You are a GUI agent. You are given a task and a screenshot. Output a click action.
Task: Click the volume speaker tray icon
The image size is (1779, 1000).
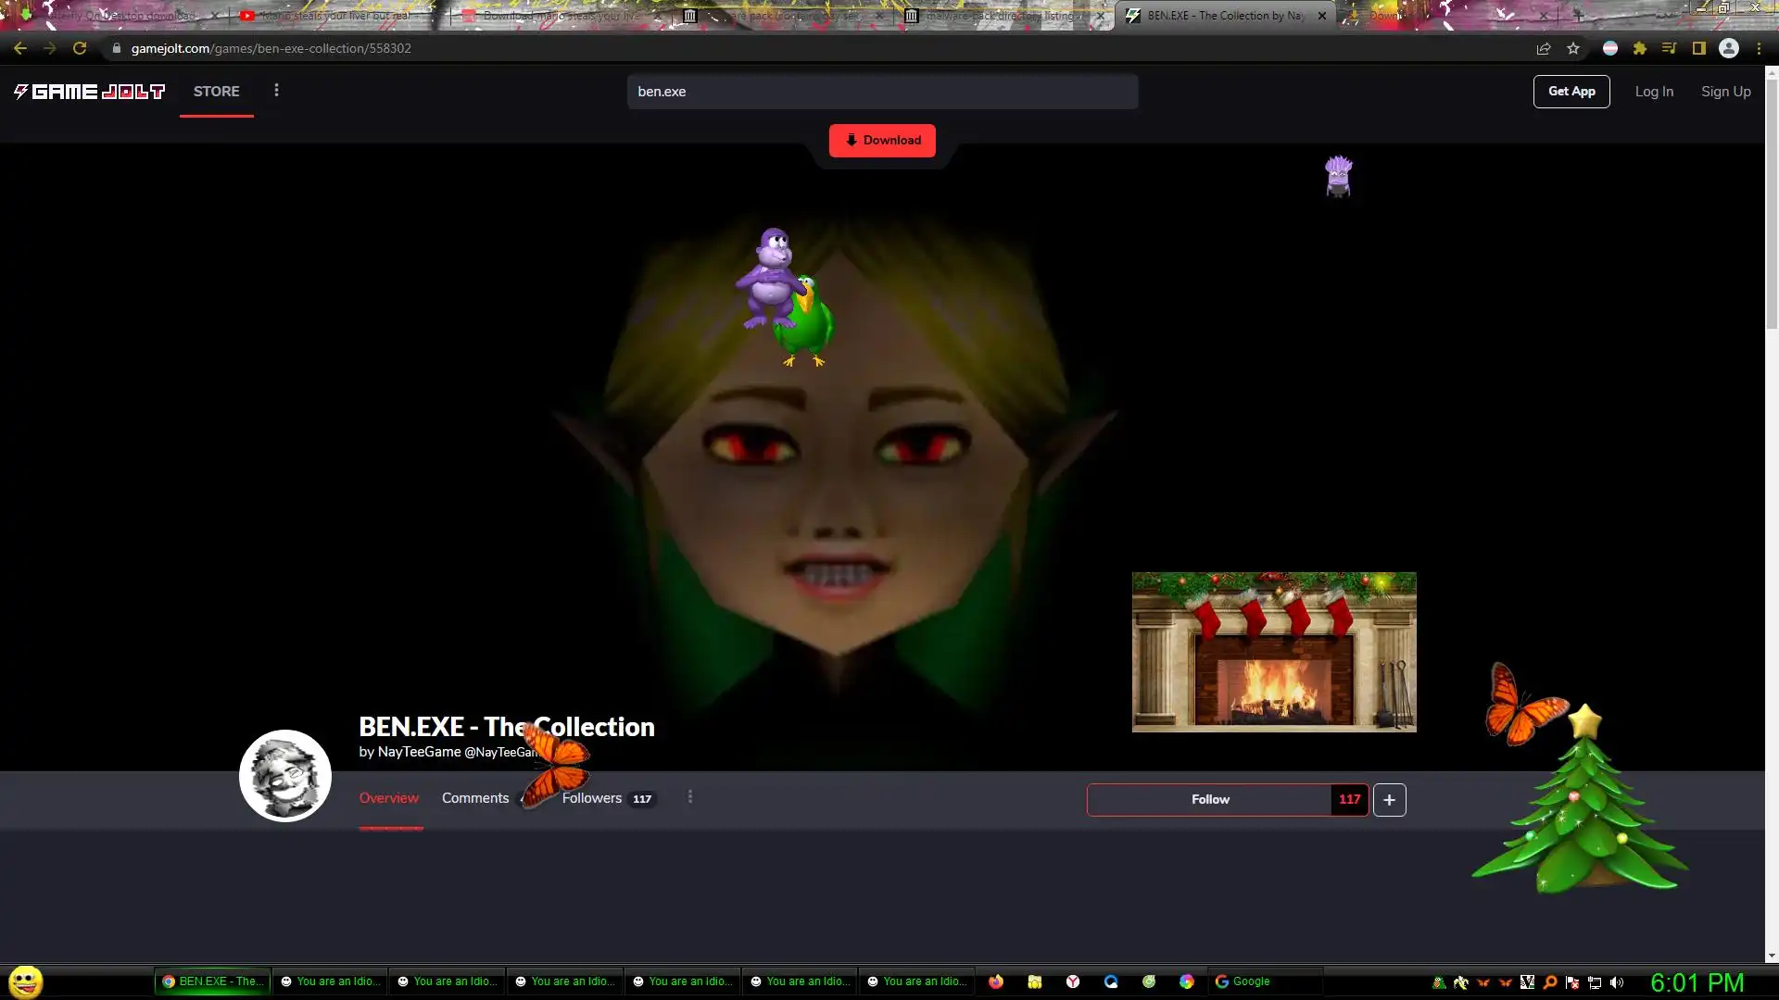click(1617, 982)
